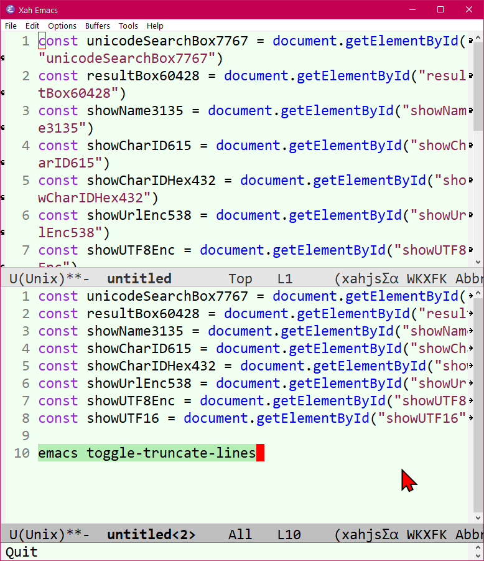Click wrapped text 'e3135")' in top pane
The width and height of the screenshot is (484, 561).
click(x=66, y=128)
